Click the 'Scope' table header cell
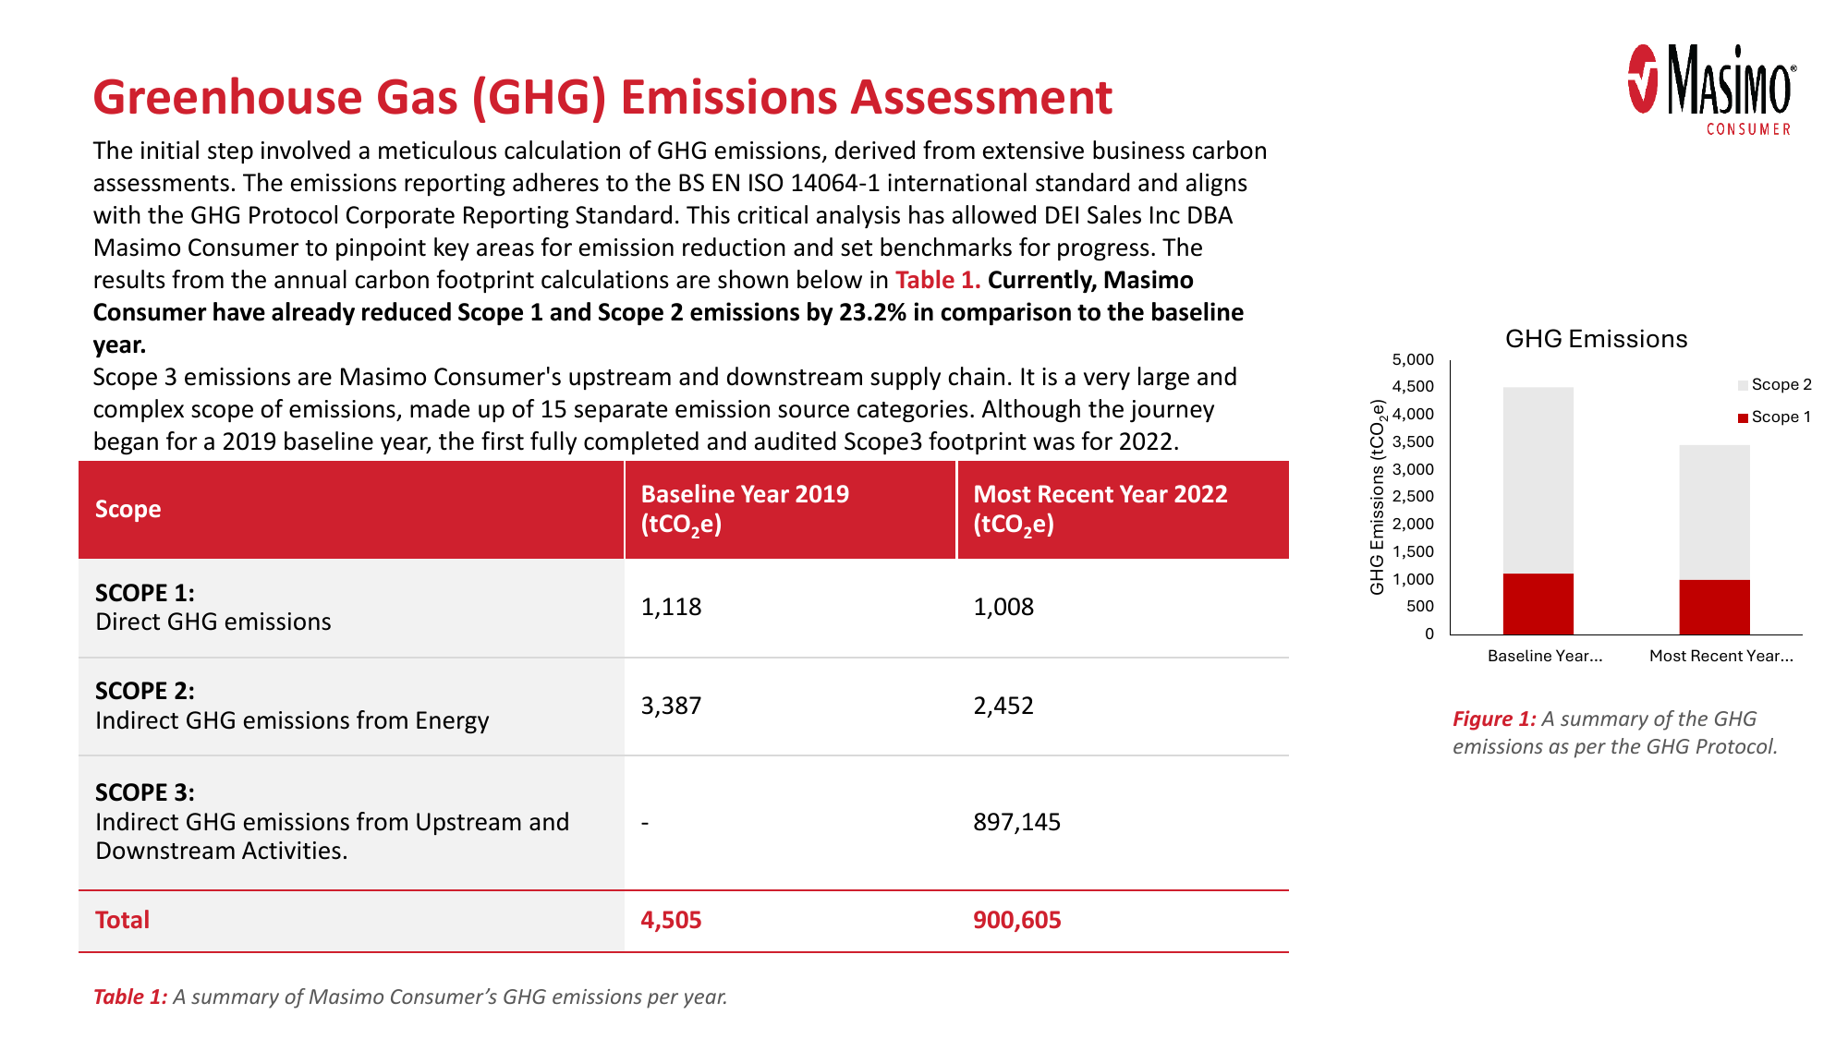The height and width of the screenshot is (1039, 1848). 351,510
